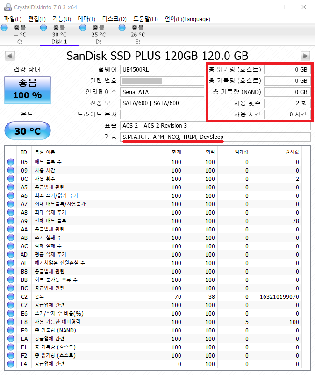The height and width of the screenshot is (375, 315).
Task: Click the ID column header
Action: pos(24,152)
